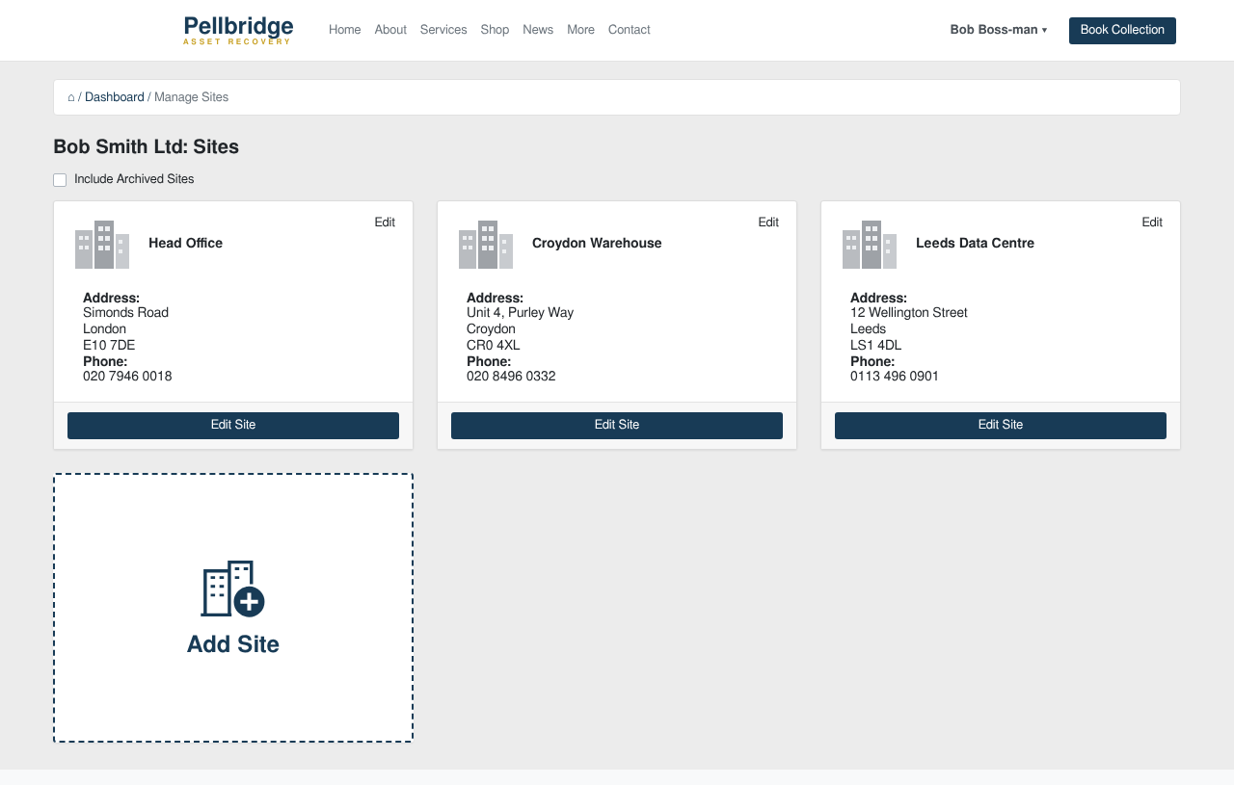The height and width of the screenshot is (785, 1234).
Task: Click the postcode E10 7DE
Action: click(x=109, y=345)
